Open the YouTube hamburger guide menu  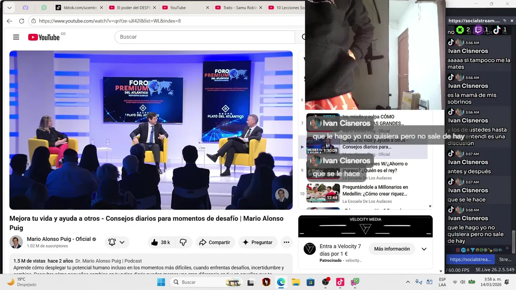point(16,37)
